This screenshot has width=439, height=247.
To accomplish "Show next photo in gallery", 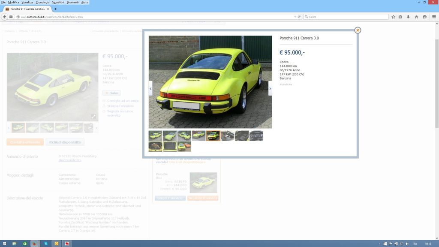I will (x=270, y=88).
